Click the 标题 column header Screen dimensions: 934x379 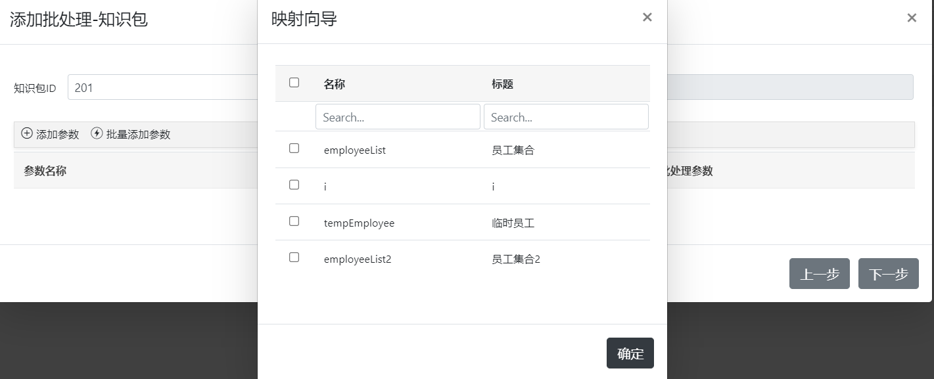tap(501, 83)
